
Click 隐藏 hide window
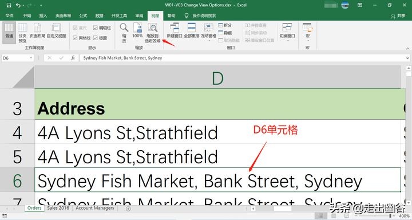point(225,33)
